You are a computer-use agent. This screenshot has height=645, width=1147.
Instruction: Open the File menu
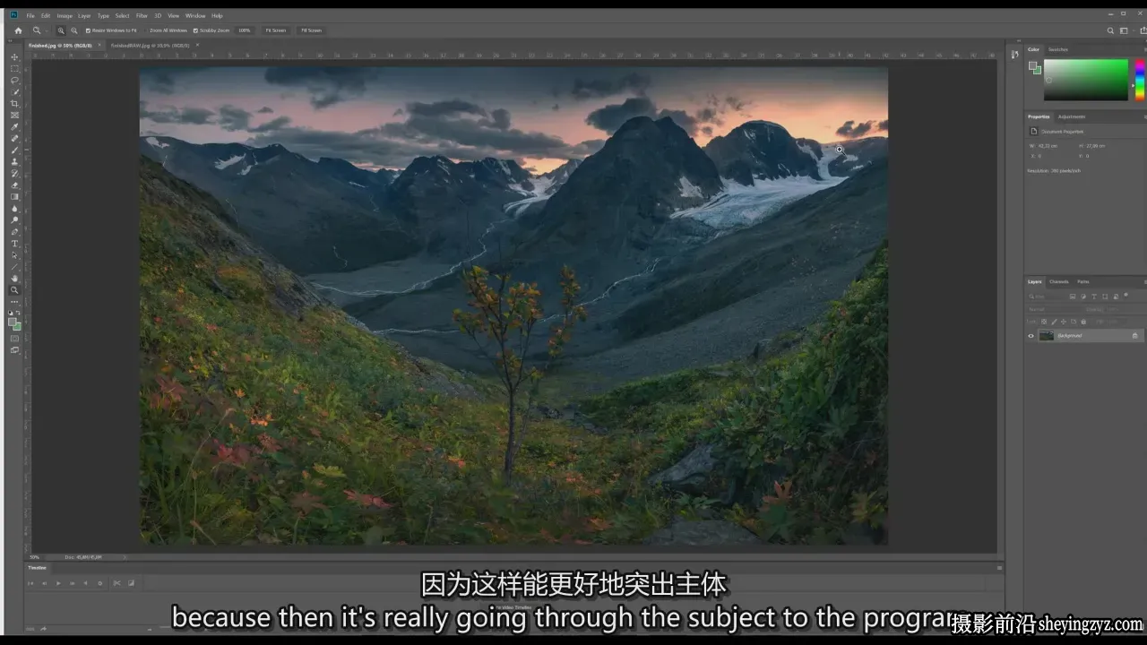(x=30, y=15)
